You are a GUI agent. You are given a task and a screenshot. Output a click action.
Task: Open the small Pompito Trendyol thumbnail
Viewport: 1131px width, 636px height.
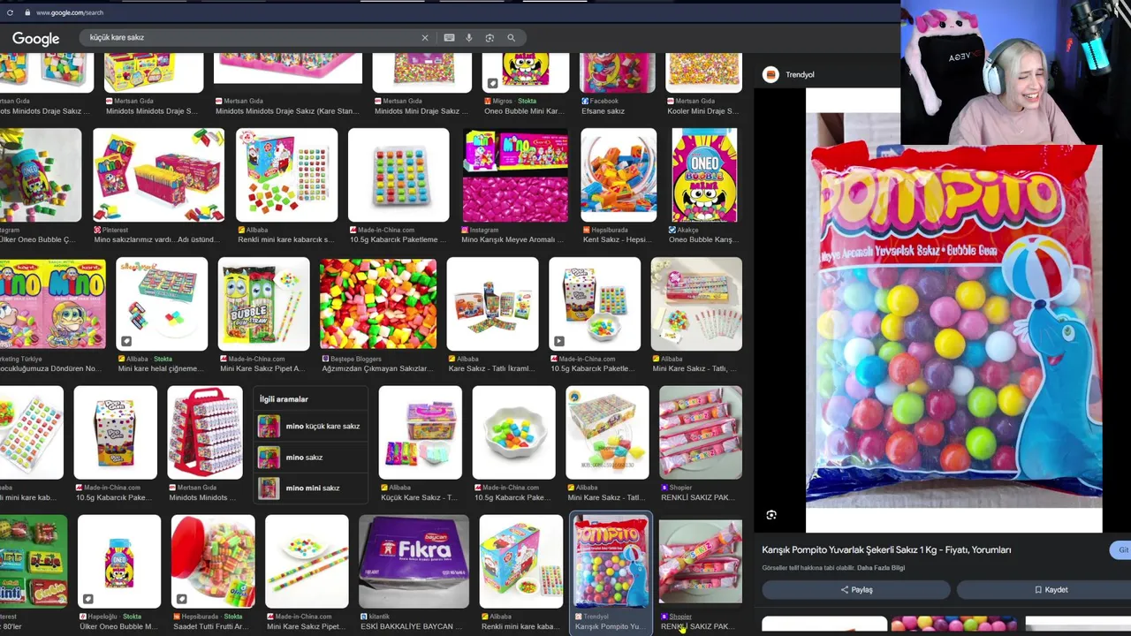pos(611,563)
